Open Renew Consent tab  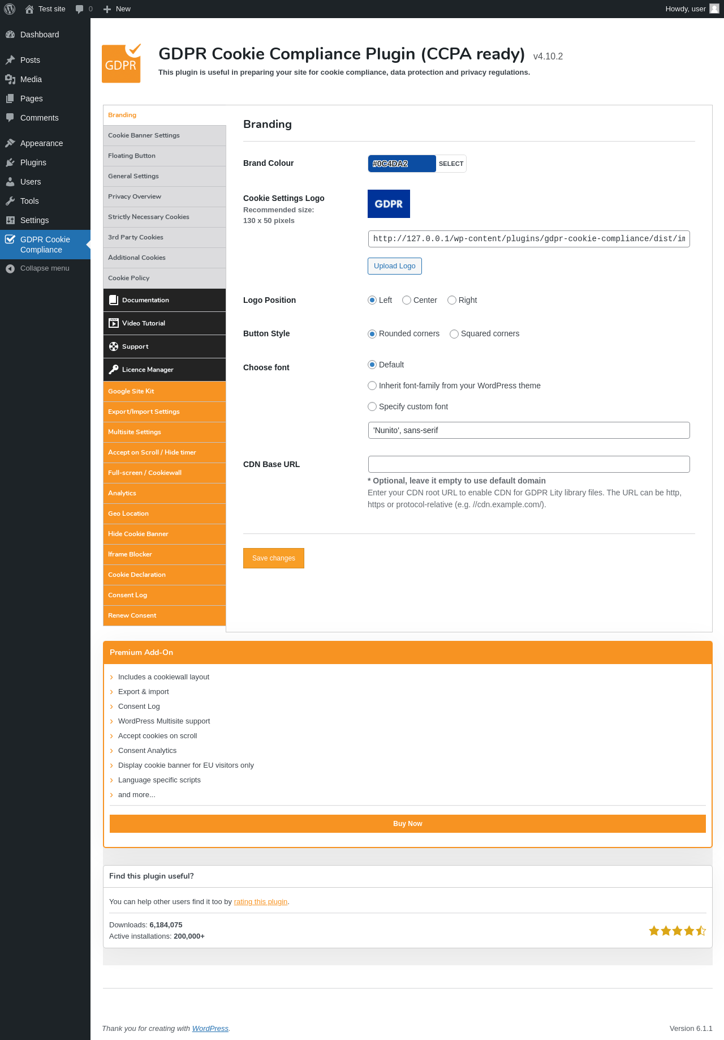(x=165, y=615)
